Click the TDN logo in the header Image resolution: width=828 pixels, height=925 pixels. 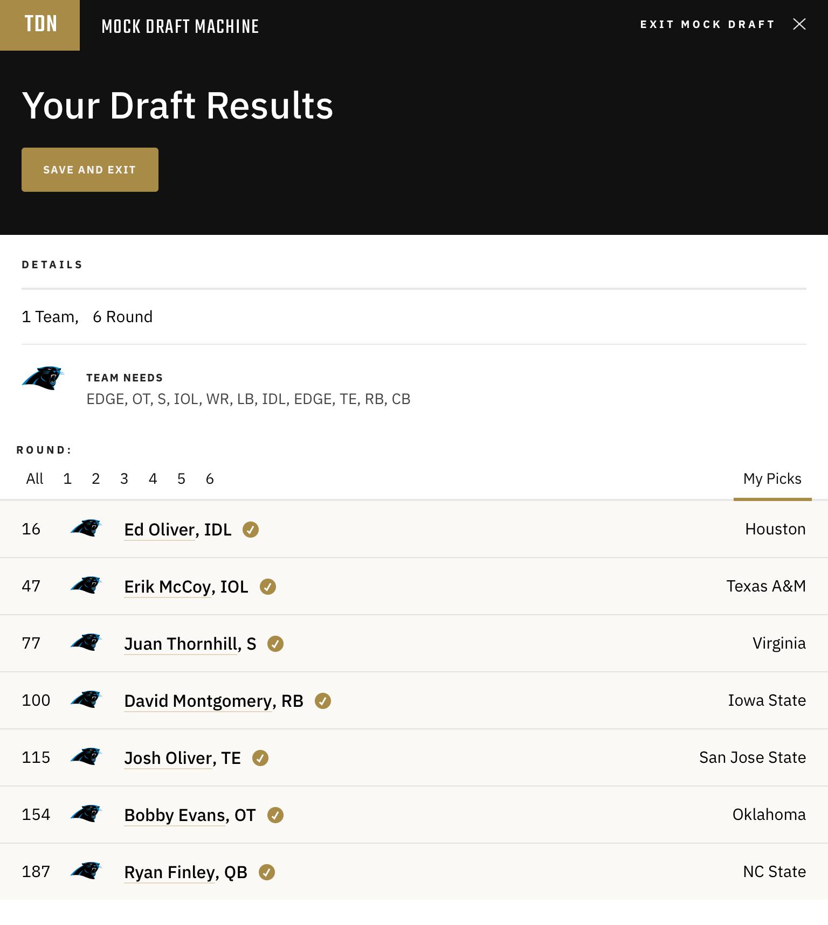tap(40, 25)
